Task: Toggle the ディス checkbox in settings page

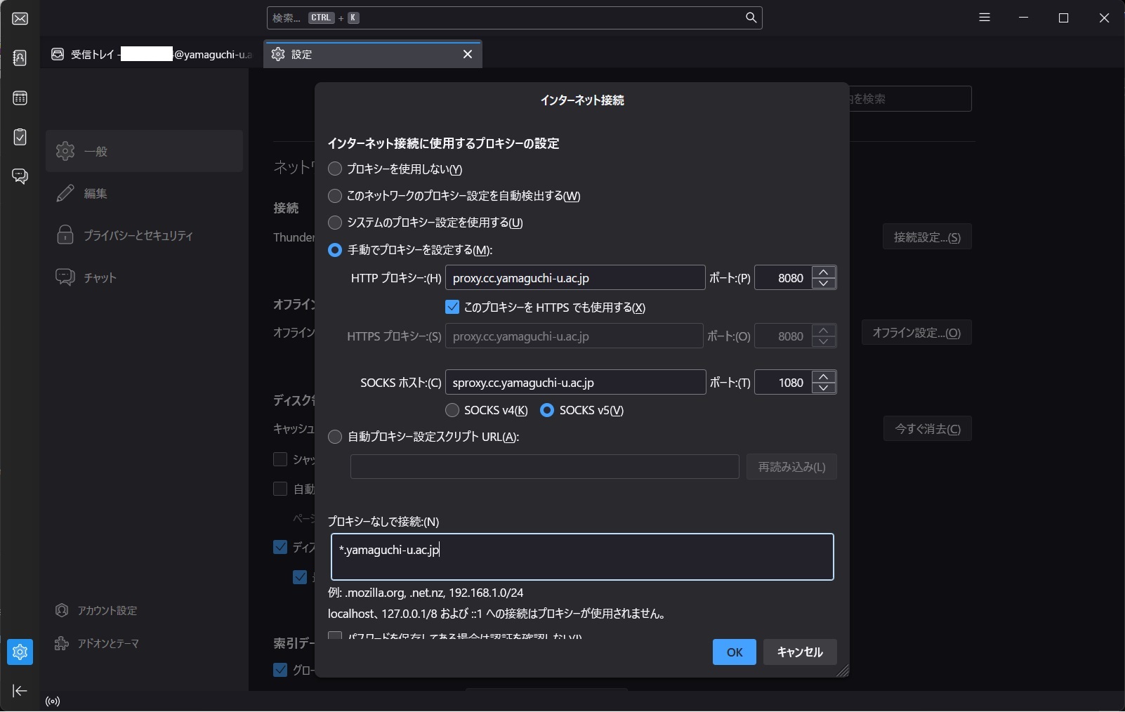Action: (280, 547)
